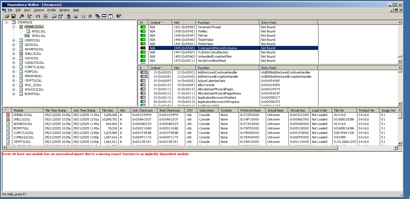Click the unresolved import error message
Image resolution: width=410 pixels, height=199 pixels.
pos(96,154)
